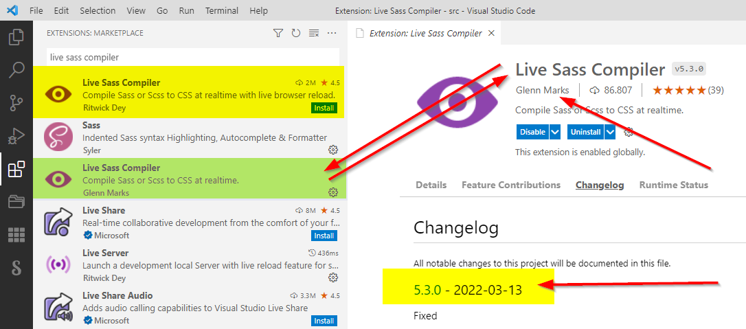Viewport: 746px width, 329px height.
Task: Install the Live Share extension
Action: coord(324,236)
